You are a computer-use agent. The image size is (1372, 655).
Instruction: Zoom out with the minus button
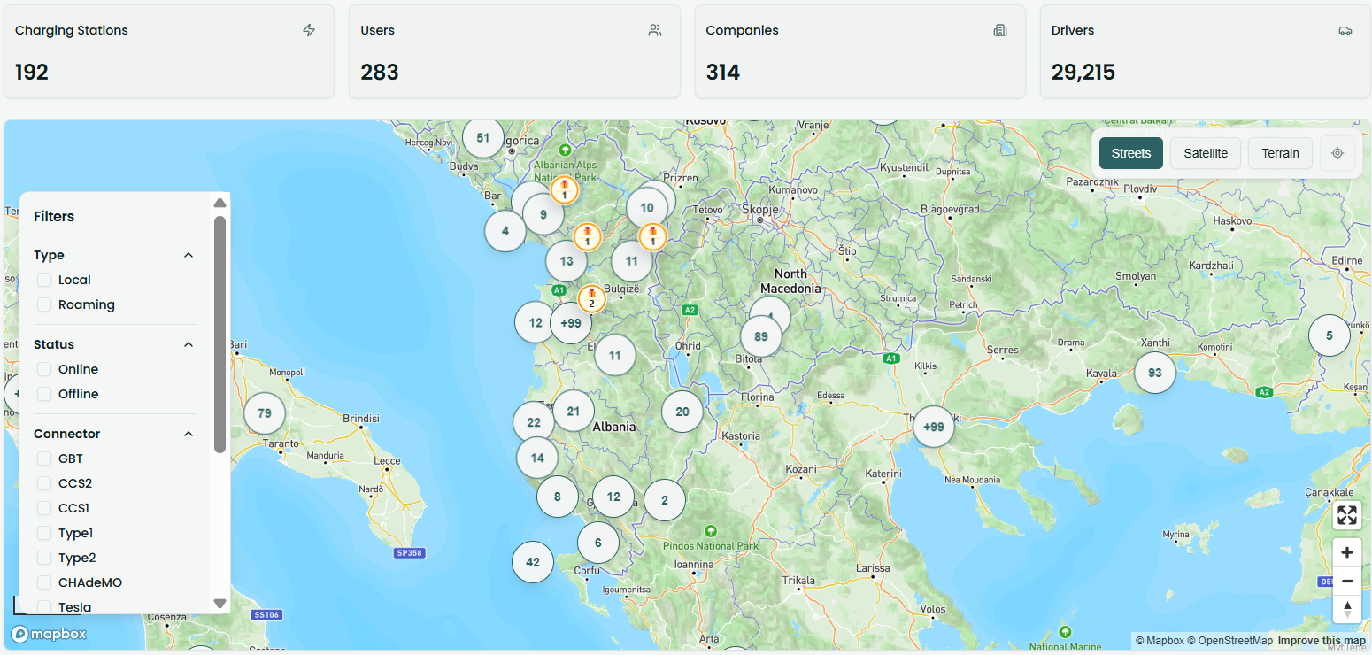(1347, 581)
